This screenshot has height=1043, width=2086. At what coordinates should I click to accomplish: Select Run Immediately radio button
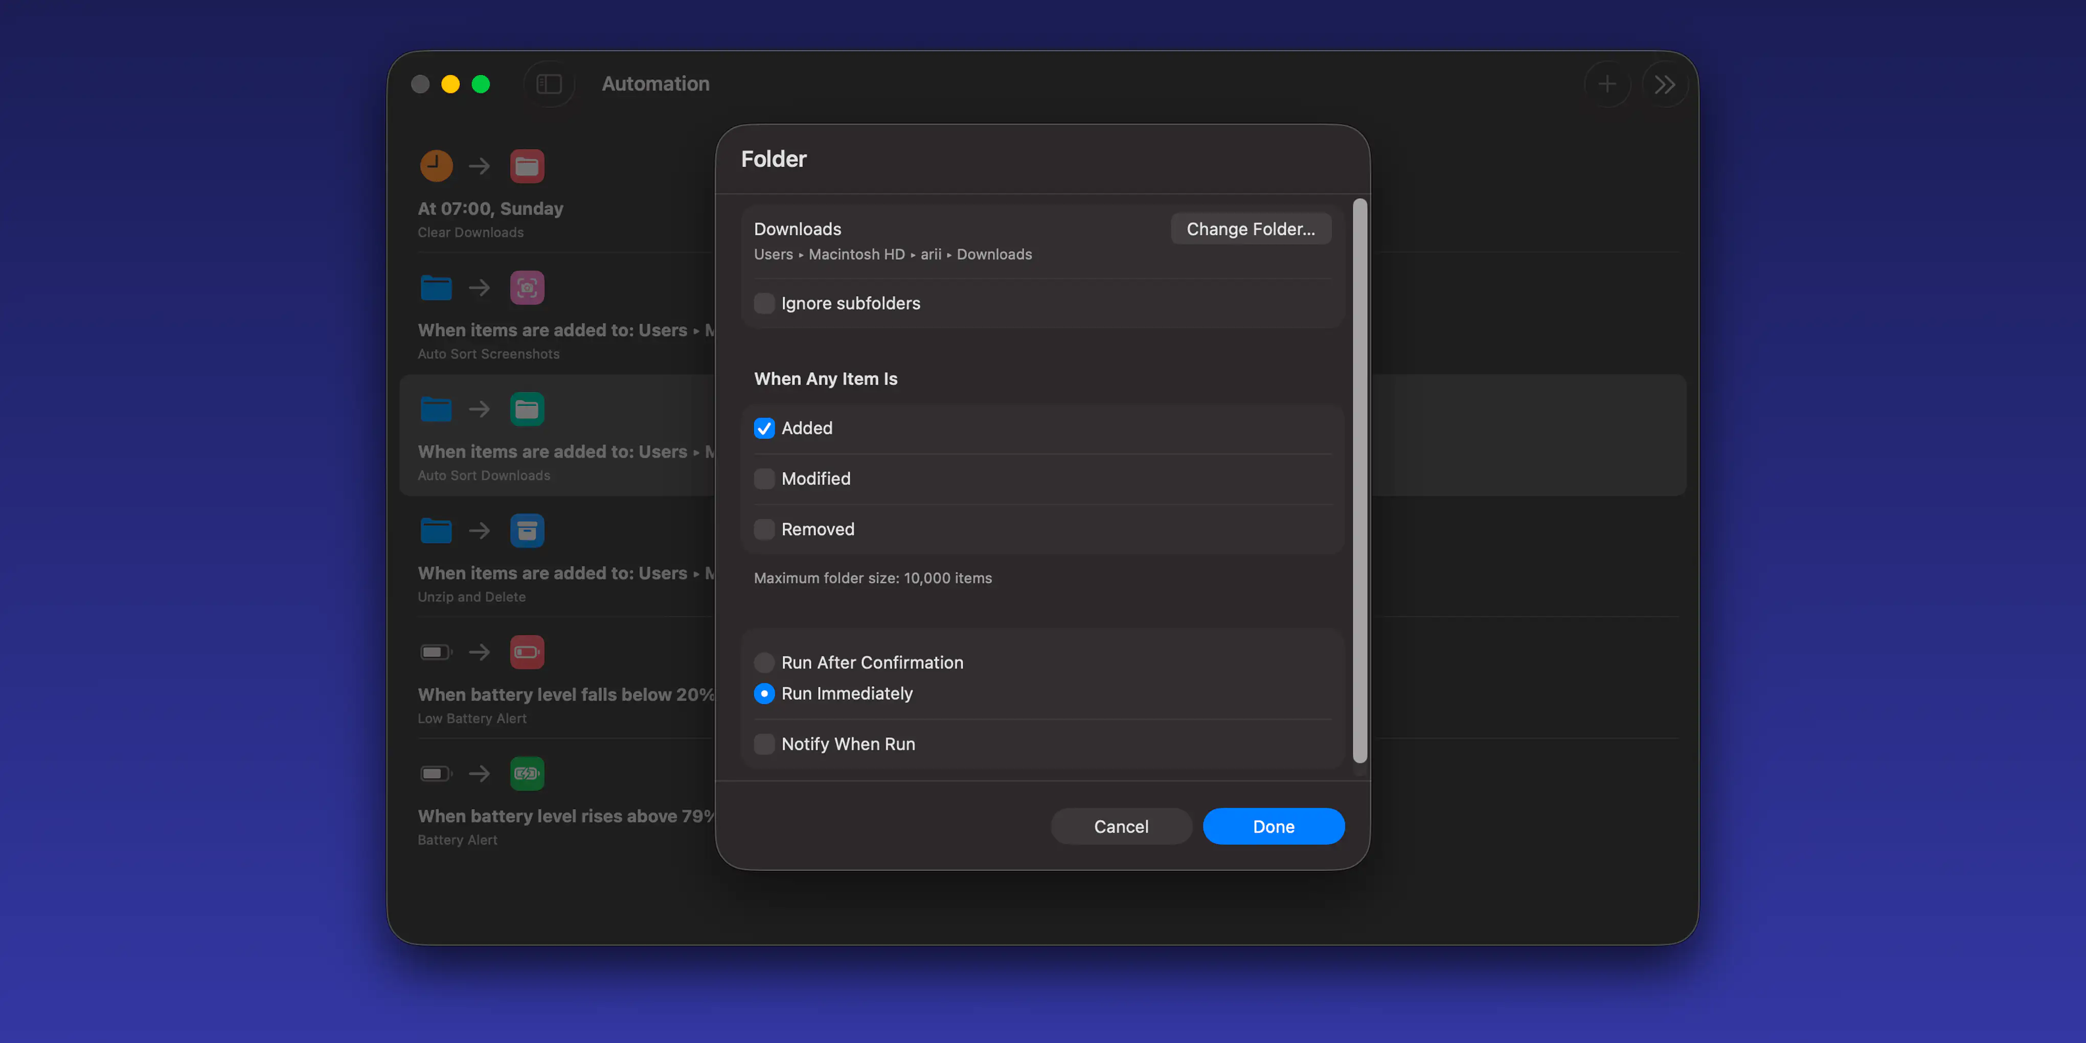pyautogui.click(x=764, y=693)
